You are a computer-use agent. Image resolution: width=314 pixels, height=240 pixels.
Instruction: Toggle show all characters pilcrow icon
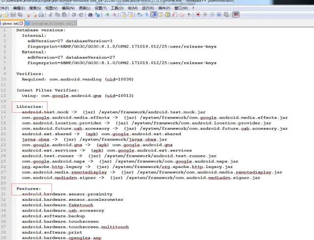(x=147, y=15)
